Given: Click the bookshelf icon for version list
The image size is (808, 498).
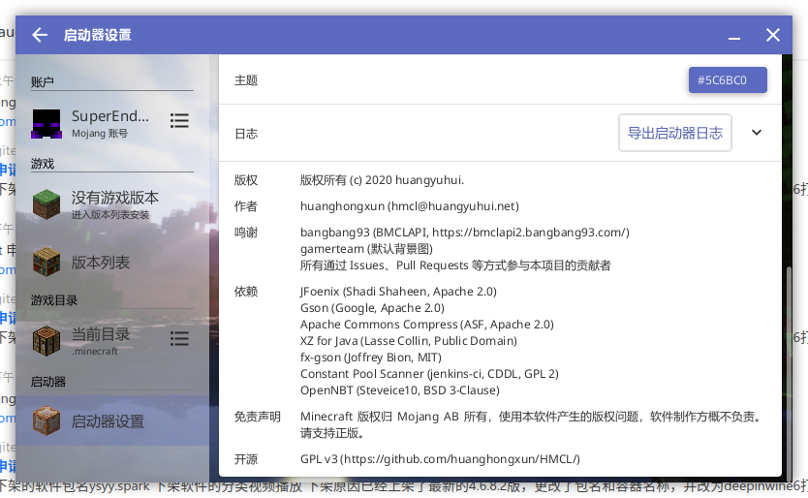Looking at the screenshot, I should 47,263.
